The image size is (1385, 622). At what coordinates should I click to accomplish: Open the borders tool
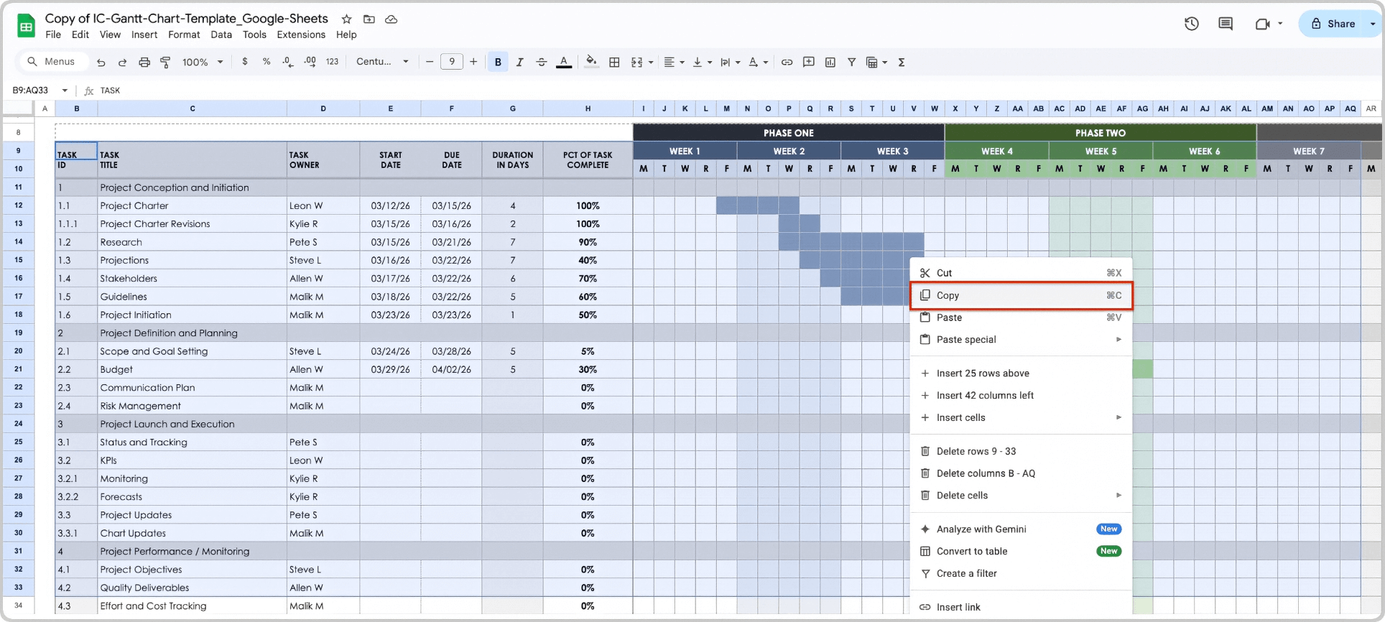click(614, 62)
